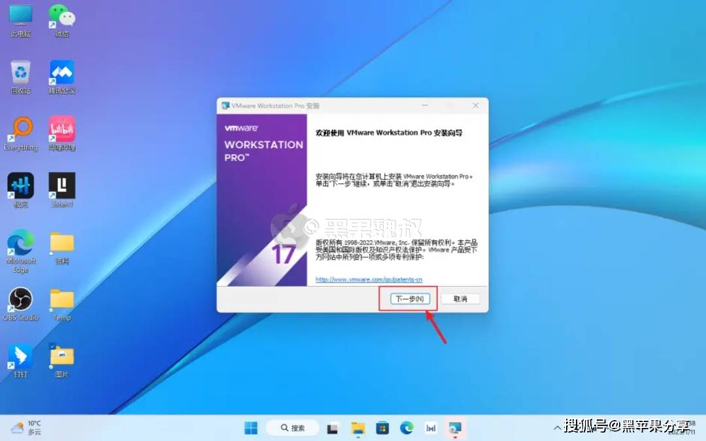Close the VMware Workstation Pro installer window

point(475,105)
